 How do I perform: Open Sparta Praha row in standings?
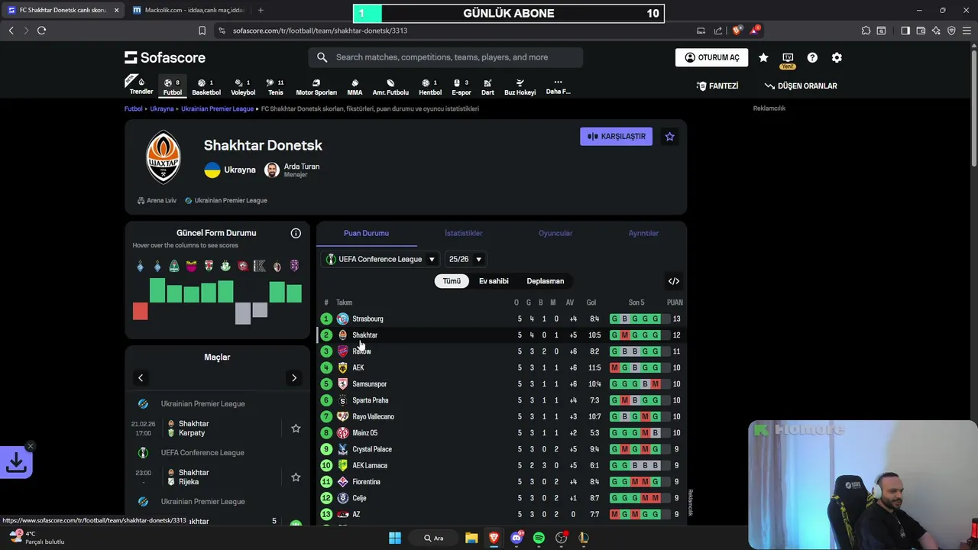coord(501,400)
